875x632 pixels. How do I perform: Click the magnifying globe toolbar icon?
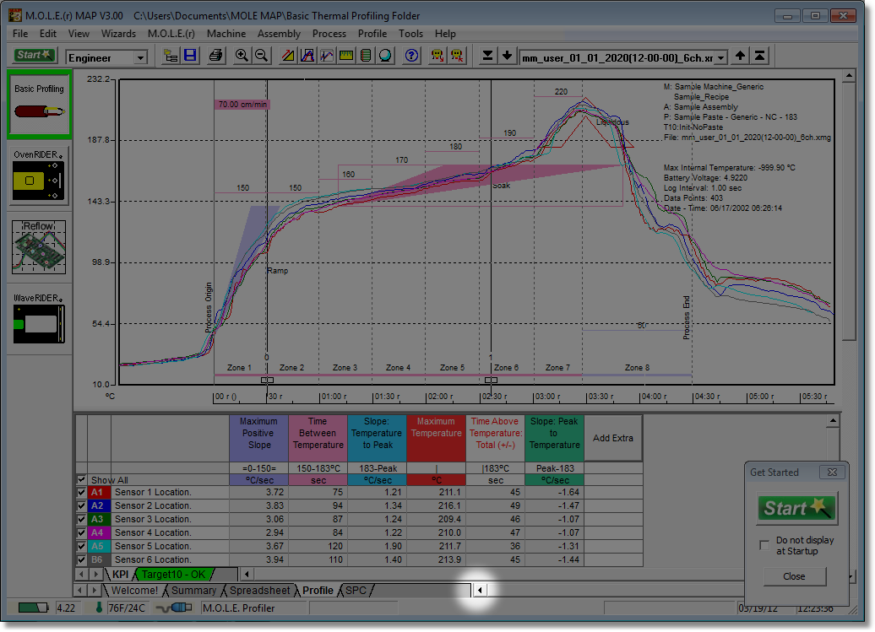386,56
